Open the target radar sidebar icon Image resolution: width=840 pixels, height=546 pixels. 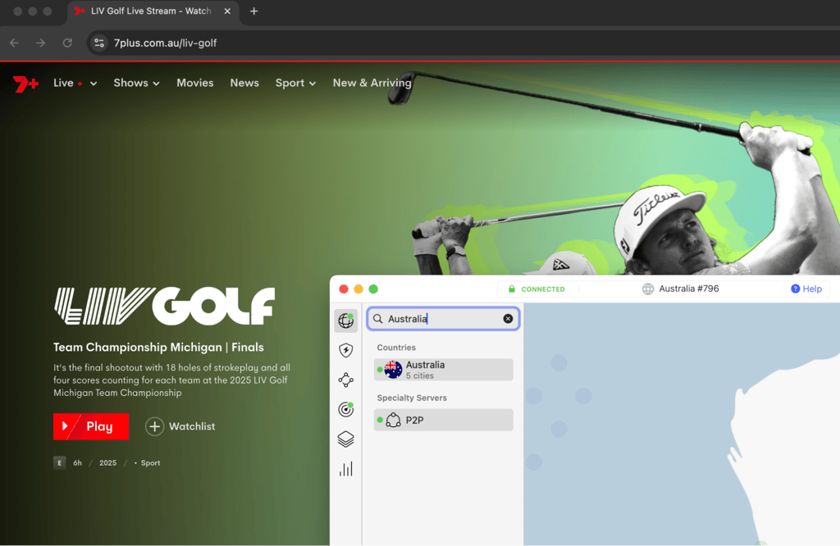pos(346,410)
